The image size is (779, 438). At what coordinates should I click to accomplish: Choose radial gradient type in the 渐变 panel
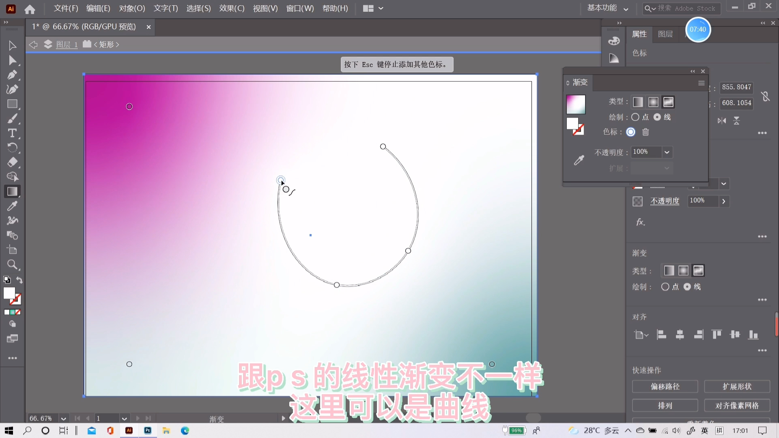tap(653, 102)
